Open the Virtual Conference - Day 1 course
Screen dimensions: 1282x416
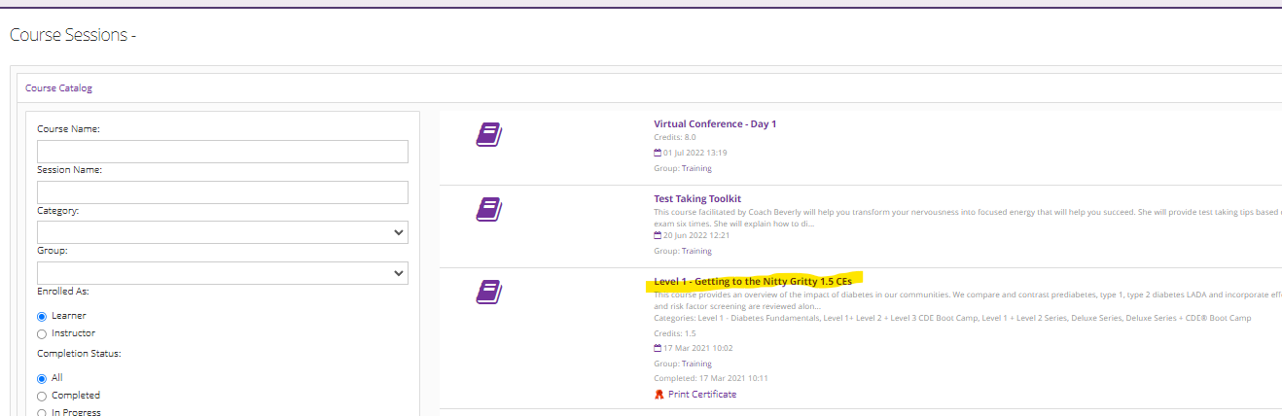tap(715, 124)
